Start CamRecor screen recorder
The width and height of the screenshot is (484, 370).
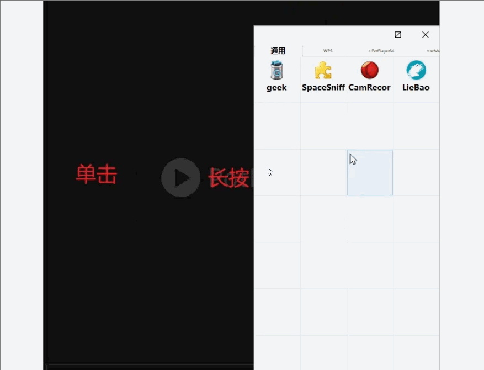(x=369, y=75)
